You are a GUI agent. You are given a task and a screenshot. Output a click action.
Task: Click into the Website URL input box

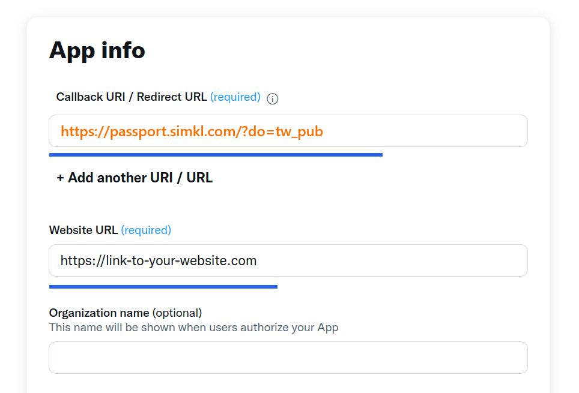pyautogui.click(x=390, y=260)
